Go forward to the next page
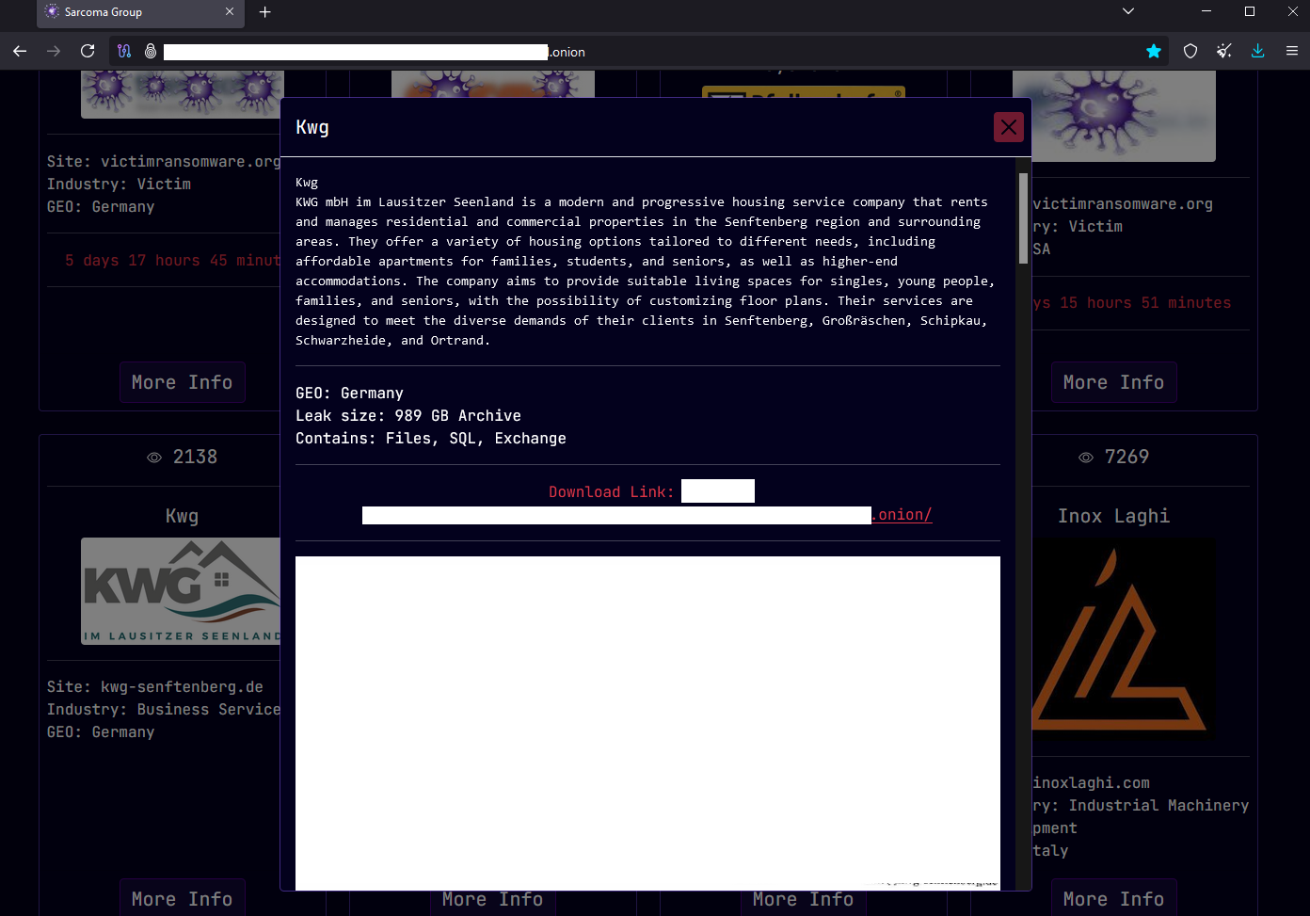This screenshot has width=1310, height=916. click(x=54, y=52)
